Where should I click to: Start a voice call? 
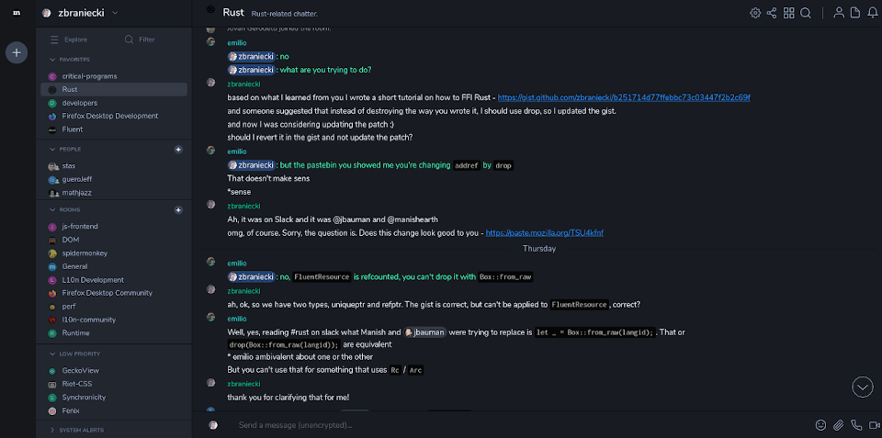click(x=855, y=425)
